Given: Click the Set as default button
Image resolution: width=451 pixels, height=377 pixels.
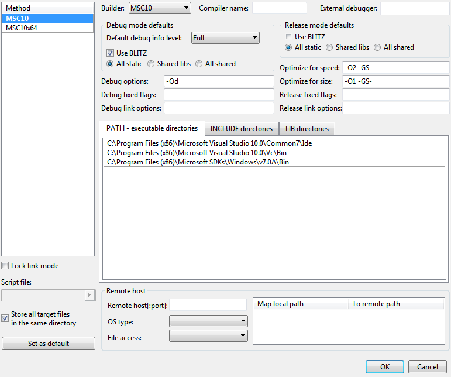Looking at the screenshot, I should 49,344.
